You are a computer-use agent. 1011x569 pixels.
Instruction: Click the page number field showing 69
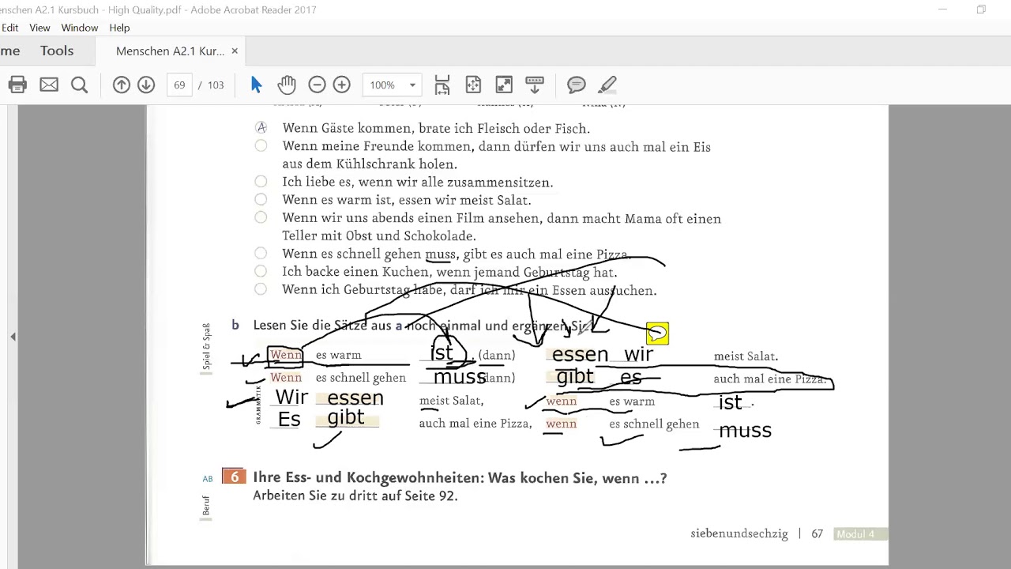(x=179, y=85)
